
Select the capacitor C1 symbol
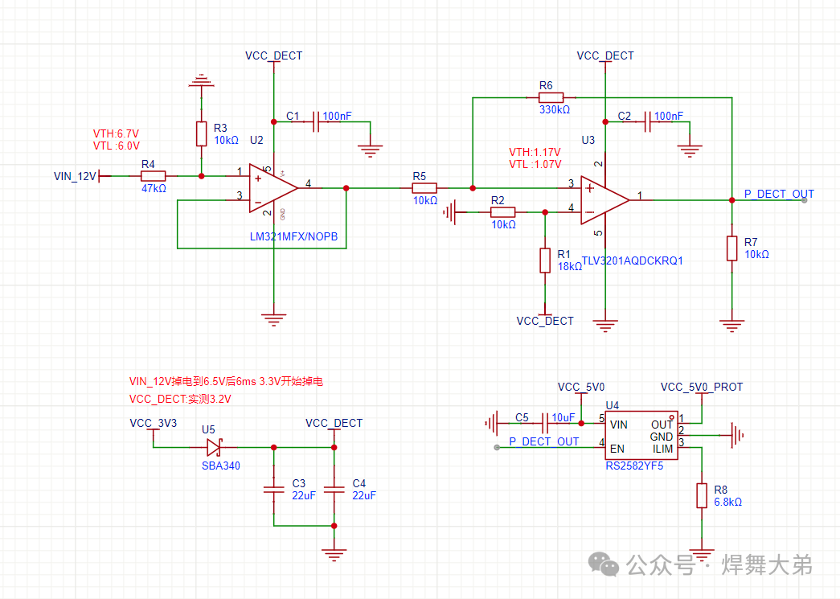coord(316,121)
